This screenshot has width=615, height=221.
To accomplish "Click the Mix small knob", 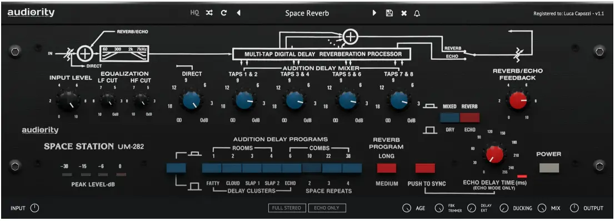I will pos(542,208).
